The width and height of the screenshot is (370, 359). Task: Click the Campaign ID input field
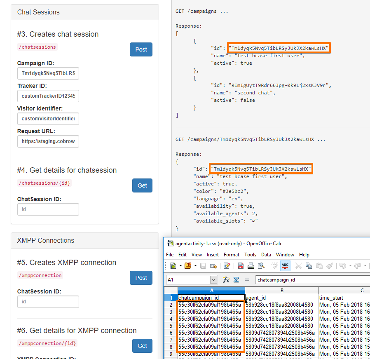[x=48, y=73]
